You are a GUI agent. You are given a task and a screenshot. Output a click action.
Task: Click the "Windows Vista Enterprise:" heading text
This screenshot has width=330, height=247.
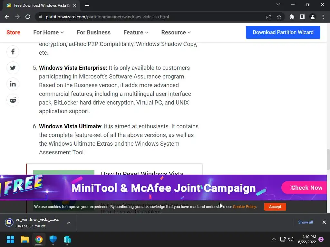click(73, 68)
